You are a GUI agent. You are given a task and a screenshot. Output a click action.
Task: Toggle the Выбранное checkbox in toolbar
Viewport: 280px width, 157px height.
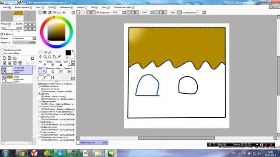[x=98, y=13]
